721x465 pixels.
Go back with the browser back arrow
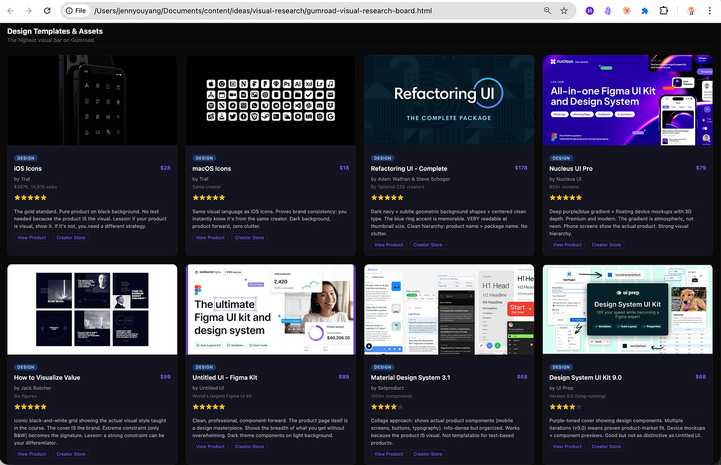pos(10,10)
